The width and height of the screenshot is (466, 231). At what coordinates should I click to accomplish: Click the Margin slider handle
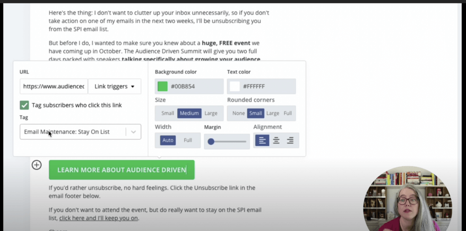click(211, 142)
